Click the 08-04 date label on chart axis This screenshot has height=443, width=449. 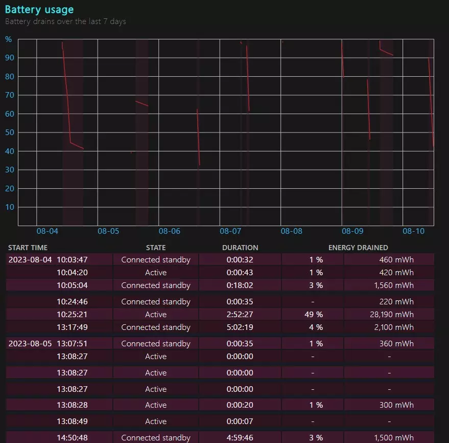47,231
